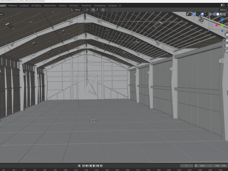The image size is (228, 171).
Task: Select solid viewport shading
Action: click(218, 14)
